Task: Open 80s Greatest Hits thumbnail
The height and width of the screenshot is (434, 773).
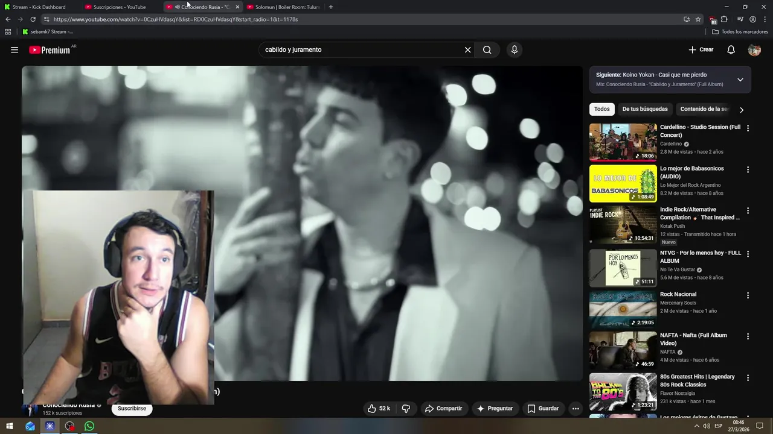Action: (x=623, y=392)
